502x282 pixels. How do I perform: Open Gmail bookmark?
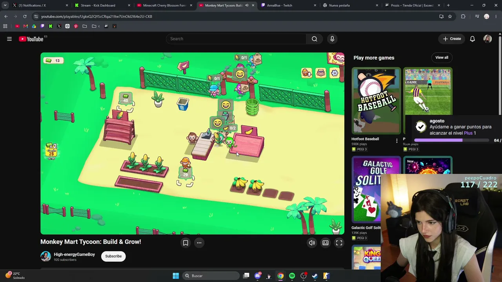25,26
